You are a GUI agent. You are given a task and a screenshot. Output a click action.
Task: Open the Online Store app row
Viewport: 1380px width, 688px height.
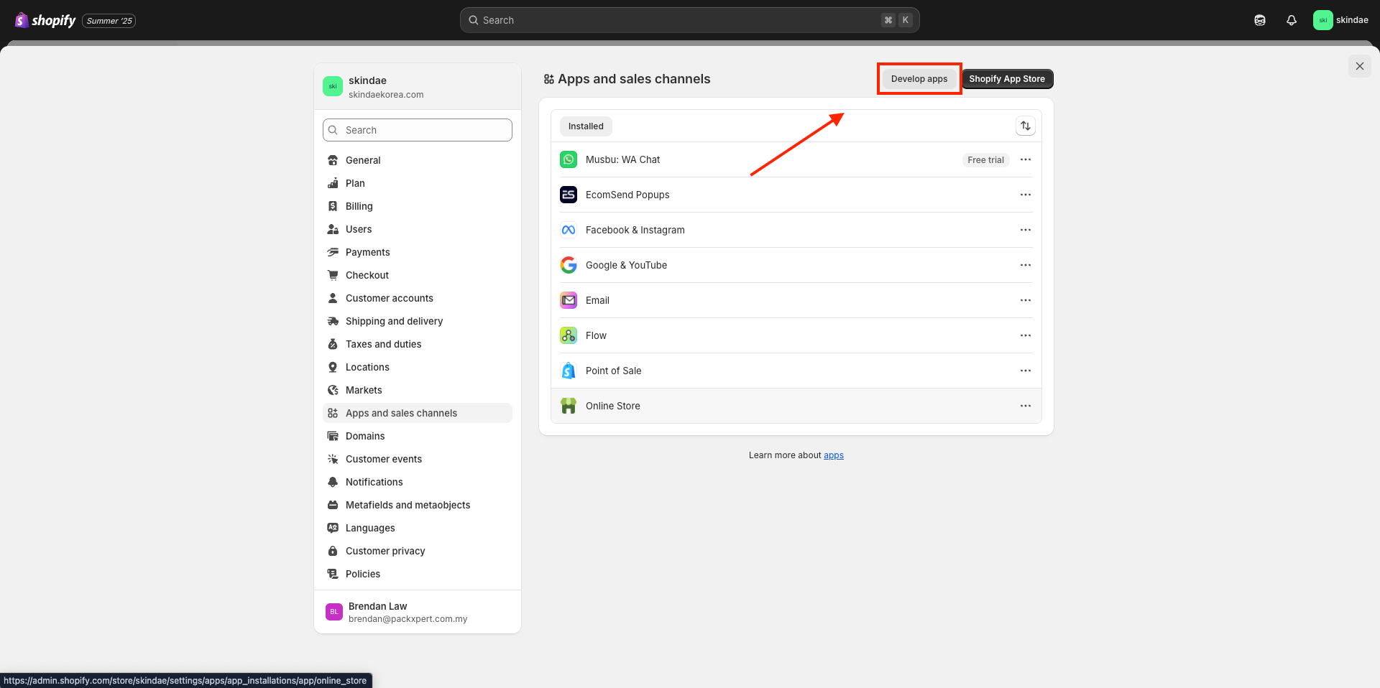click(796, 406)
